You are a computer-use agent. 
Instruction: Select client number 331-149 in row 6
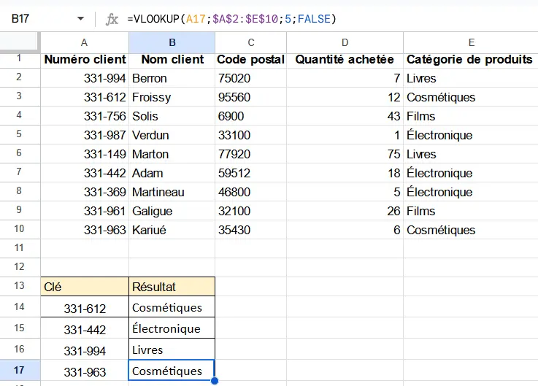[85, 154]
